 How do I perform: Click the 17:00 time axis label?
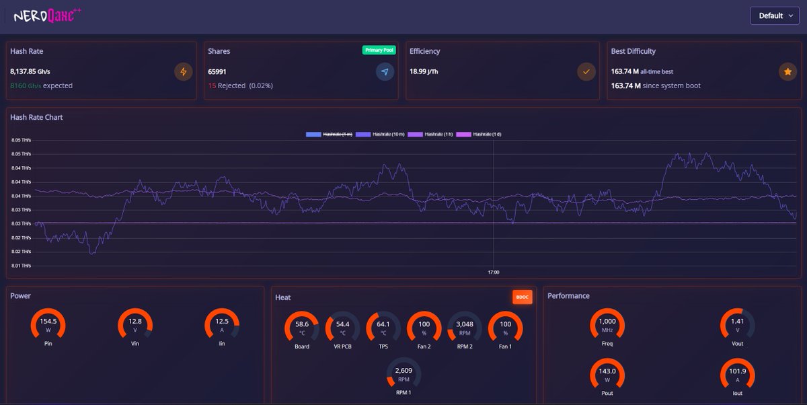pyautogui.click(x=494, y=272)
